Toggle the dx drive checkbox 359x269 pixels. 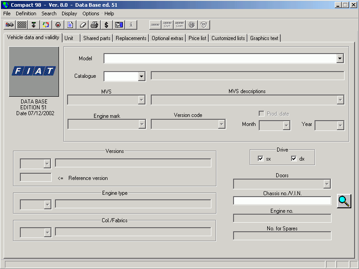pyautogui.click(x=294, y=158)
